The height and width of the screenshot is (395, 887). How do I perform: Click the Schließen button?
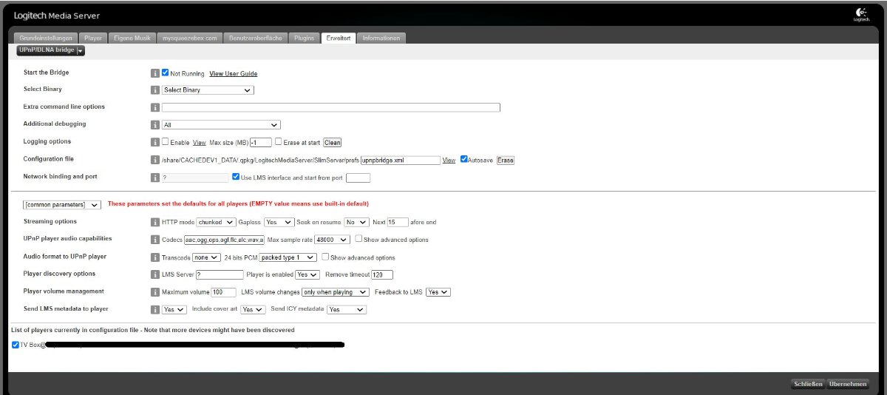click(x=807, y=384)
